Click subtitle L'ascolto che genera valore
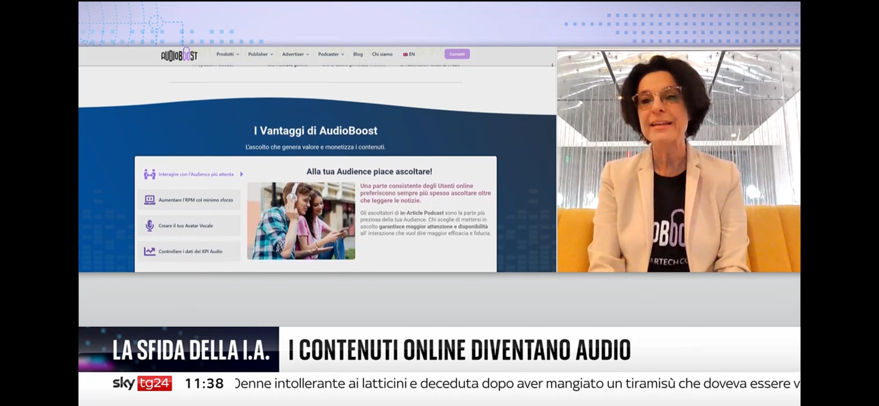 pos(316,147)
